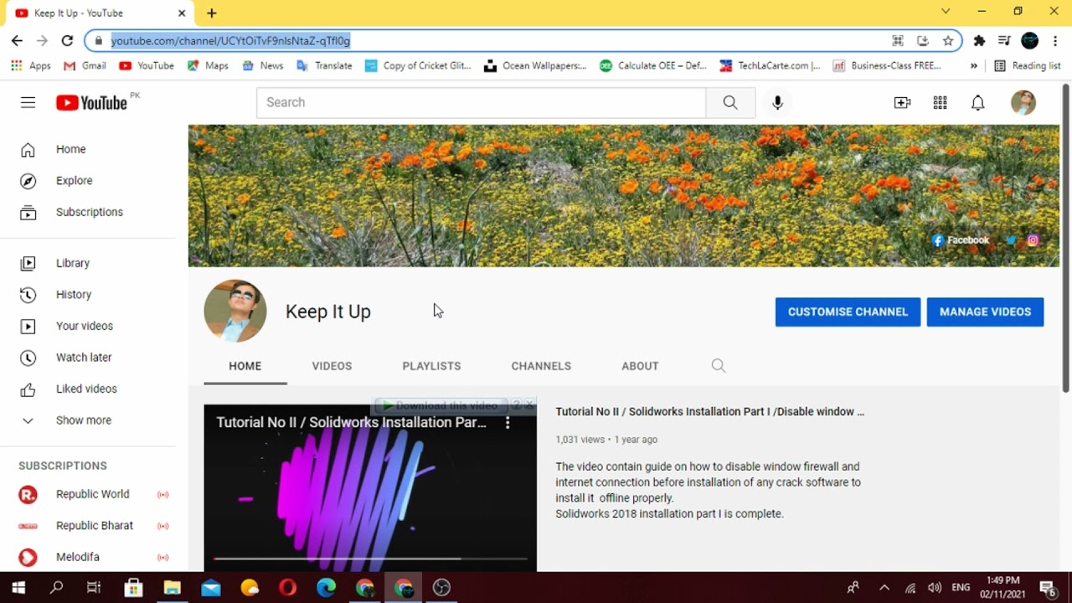The image size is (1072, 603).
Task: Select the HOME channel tab
Action: tap(245, 366)
